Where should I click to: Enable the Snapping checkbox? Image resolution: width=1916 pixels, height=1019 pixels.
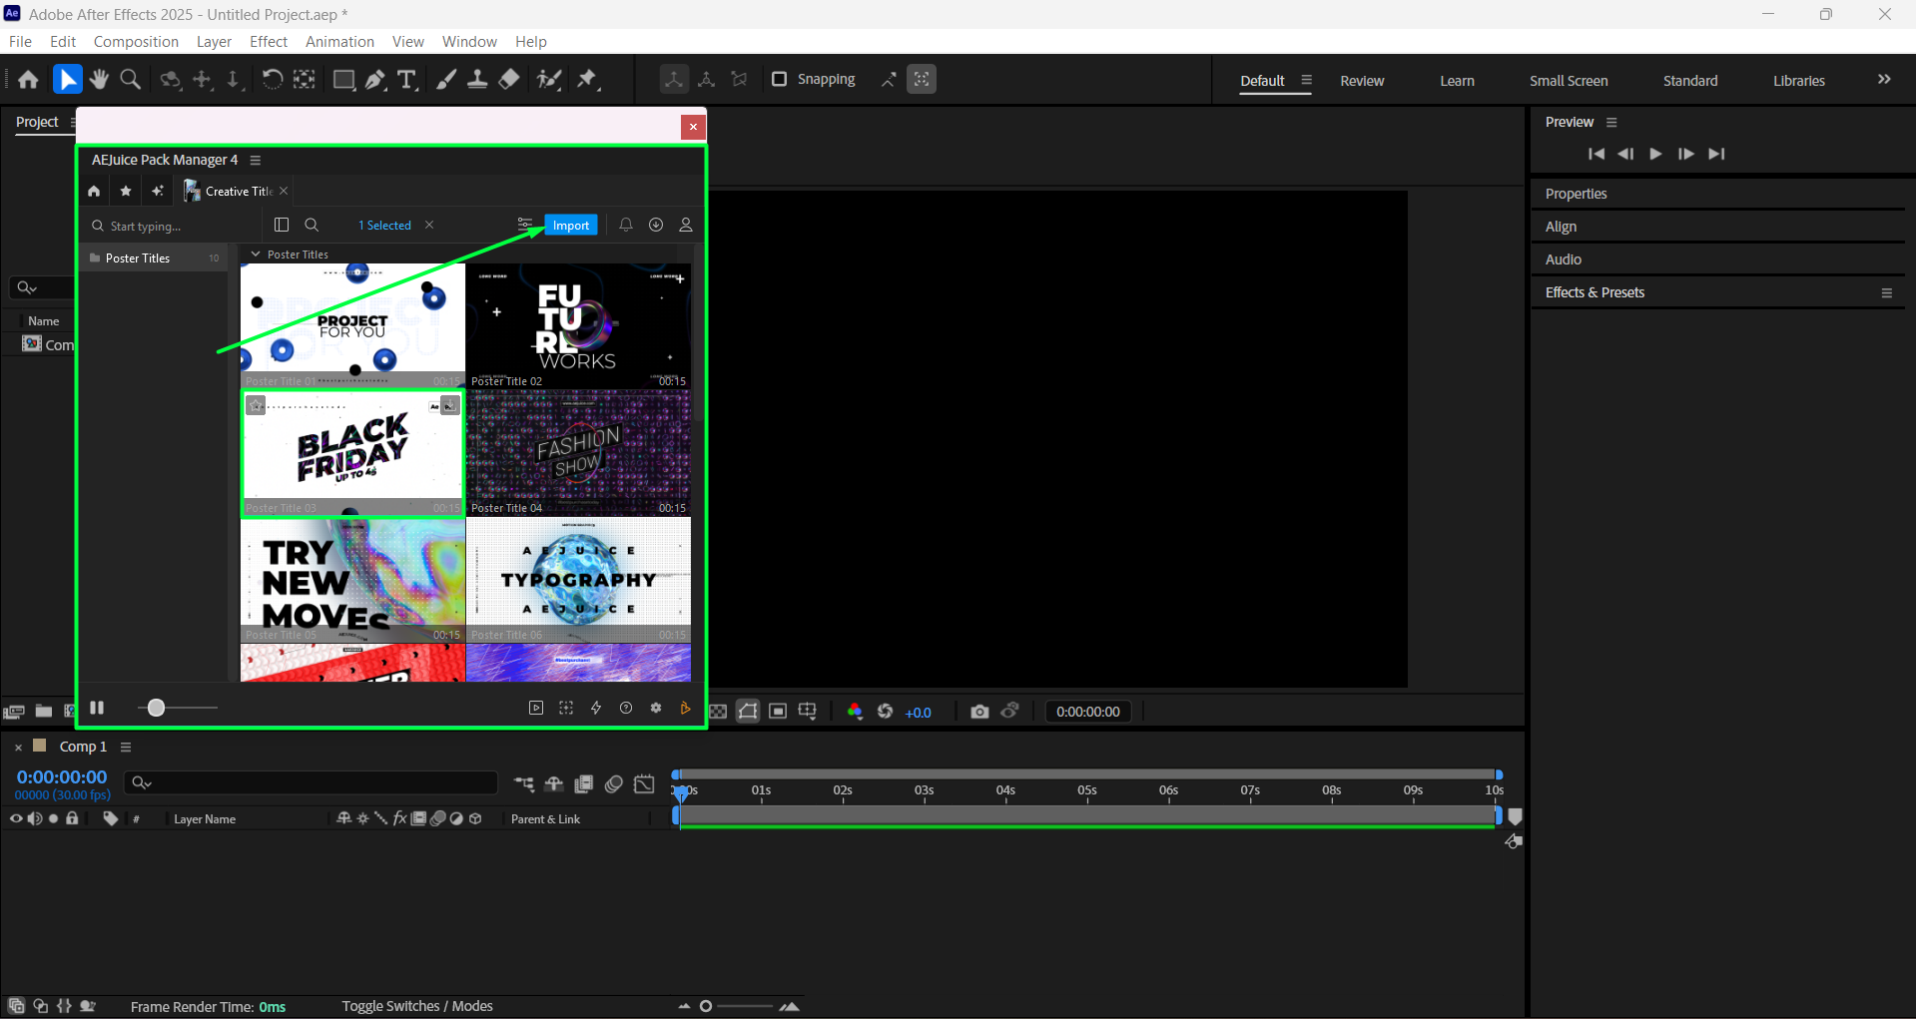click(780, 79)
